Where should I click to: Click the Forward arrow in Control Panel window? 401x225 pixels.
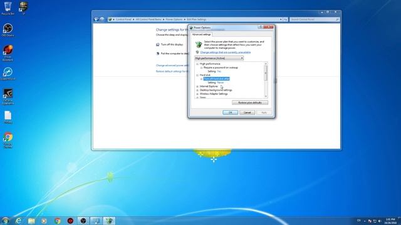(102, 19)
